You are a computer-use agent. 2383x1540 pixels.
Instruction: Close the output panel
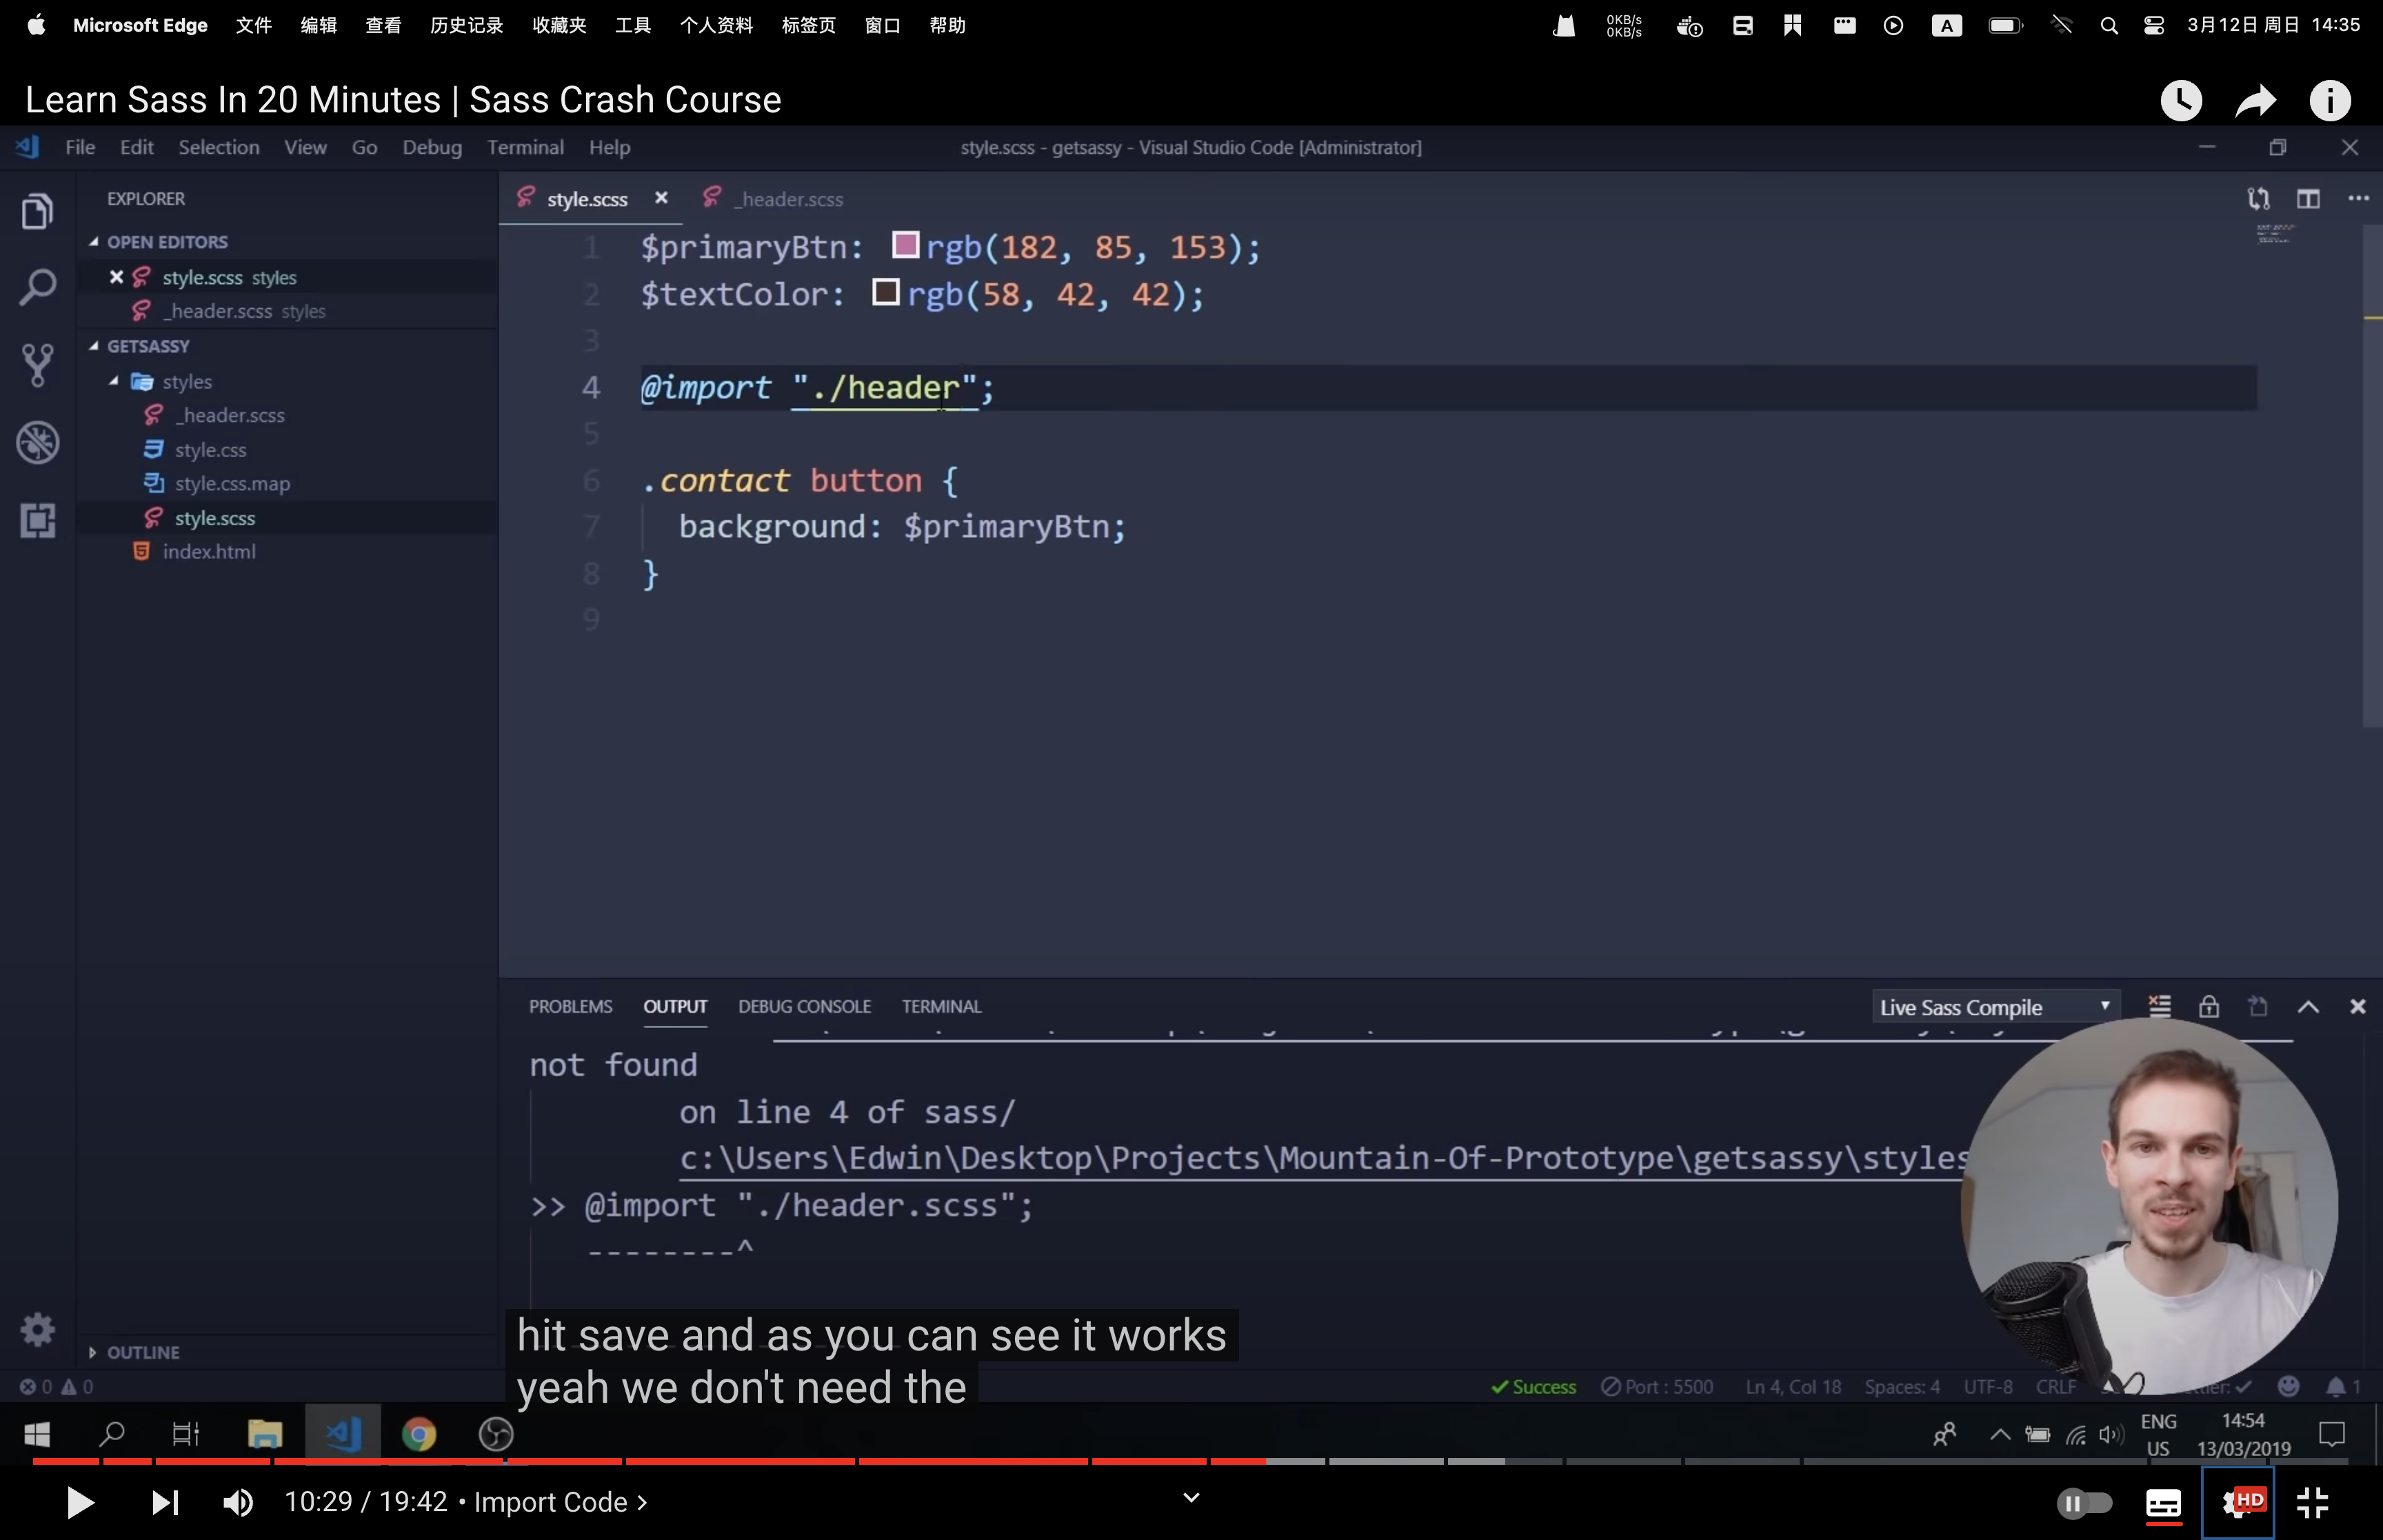(2358, 1006)
